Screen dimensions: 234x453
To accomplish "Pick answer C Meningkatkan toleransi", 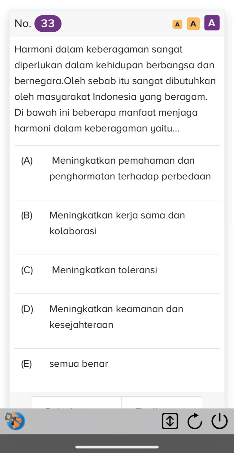I will (117, 270).
